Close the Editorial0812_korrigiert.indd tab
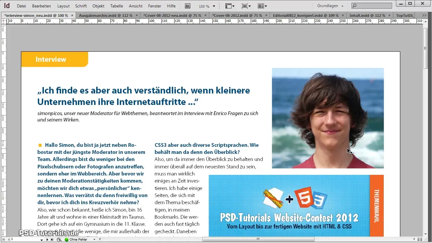This screenshot has width=432, height=243. 343,16
